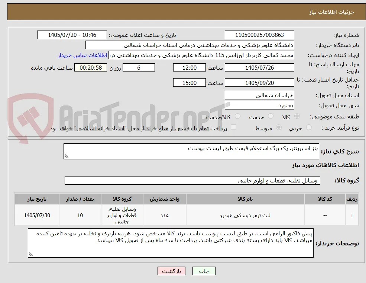
Task: Click the validity time field 15:00
Action: (189, 83)
